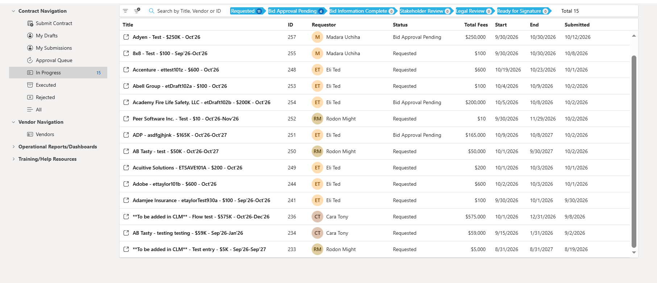Click Eli Ted avatar on row 248
The width and height of the screenshot is (657, 283).
(317, 70)
